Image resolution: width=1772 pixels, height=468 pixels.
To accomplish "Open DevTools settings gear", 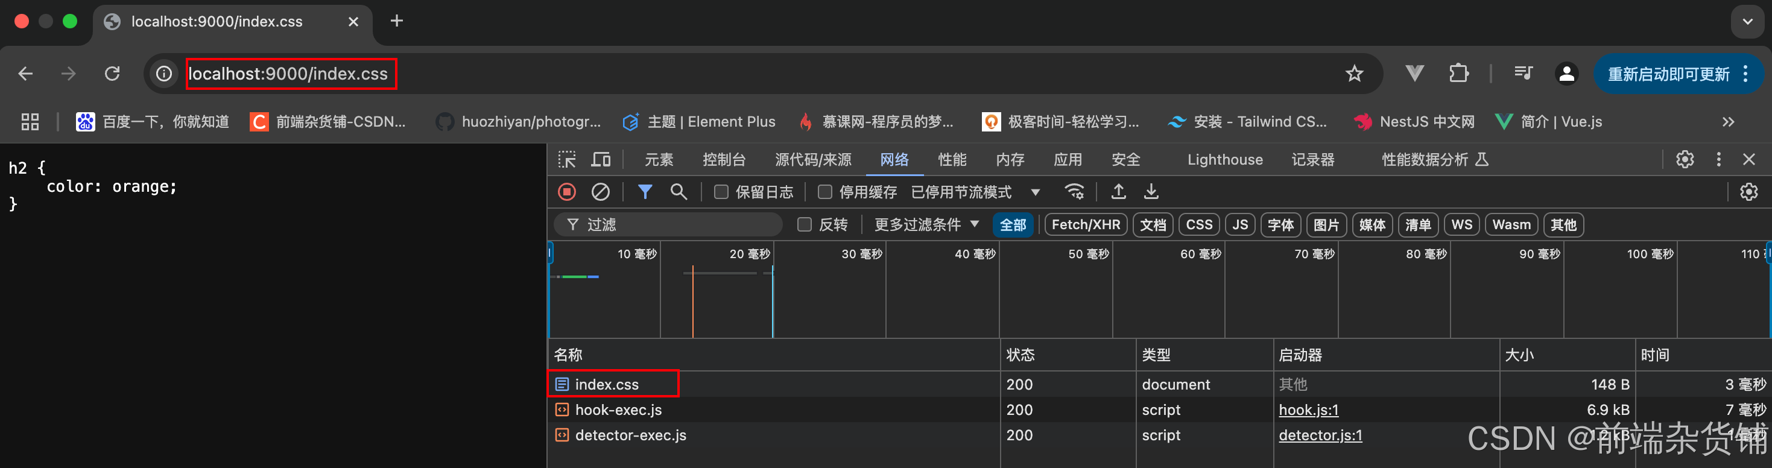I will coord(1685,160).
